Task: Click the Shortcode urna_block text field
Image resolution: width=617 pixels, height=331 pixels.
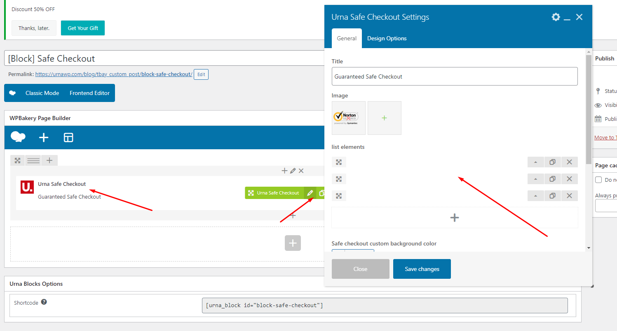Action: (x=385, y=306)
